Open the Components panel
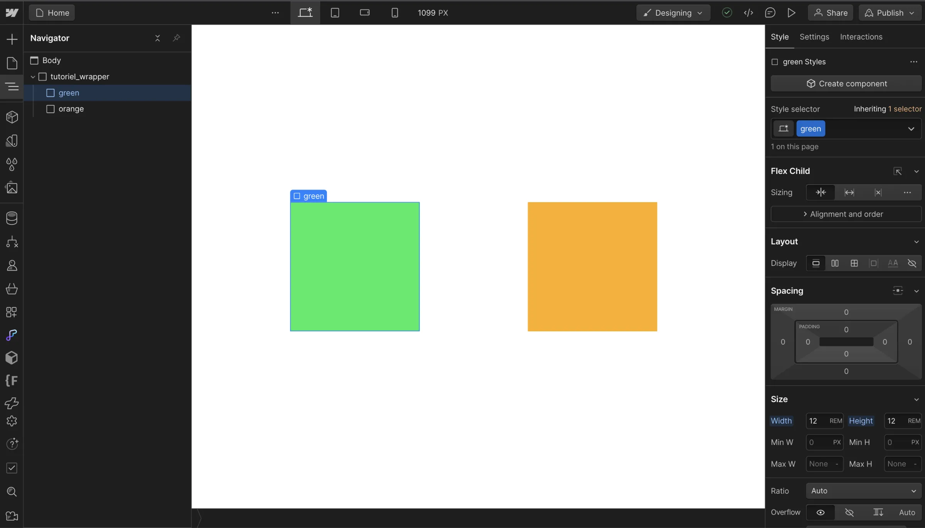 (x=12, y=117)
